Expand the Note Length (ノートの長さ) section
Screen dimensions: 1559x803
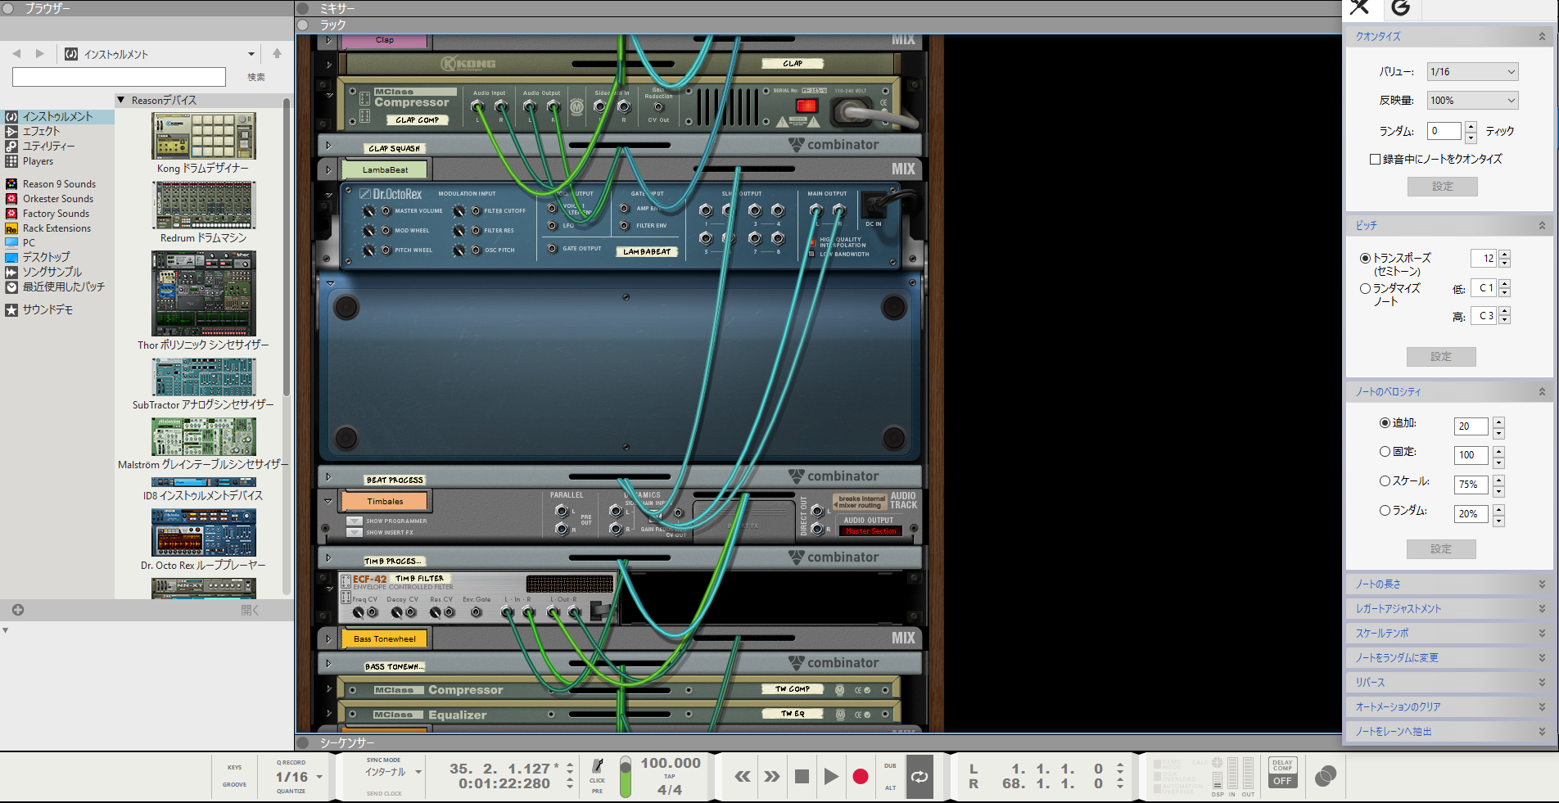[1542, 584]
